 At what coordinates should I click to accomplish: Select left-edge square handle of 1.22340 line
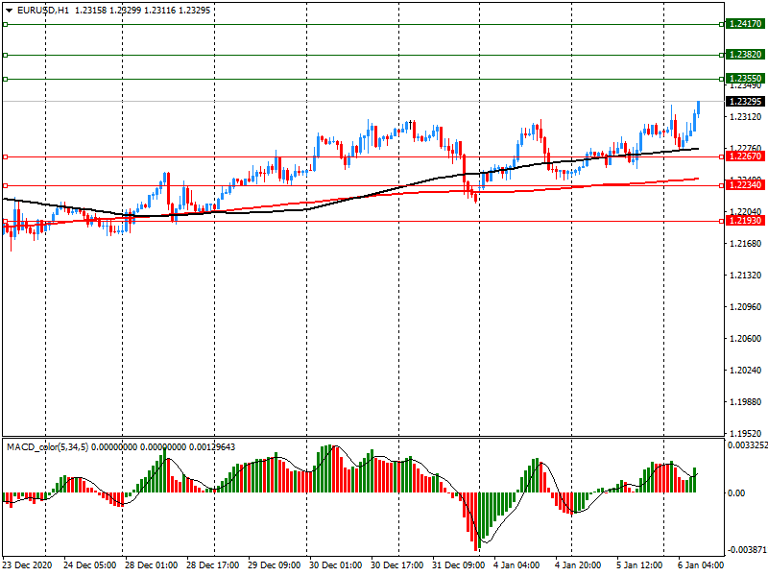tap(5, 185)
